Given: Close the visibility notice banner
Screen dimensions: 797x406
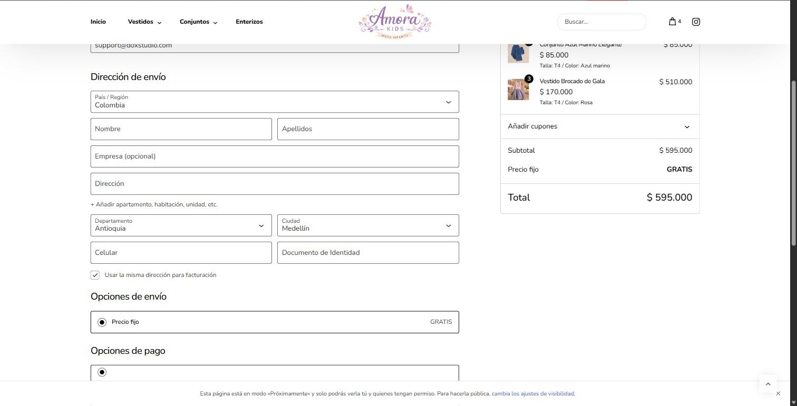Looking at the screenshot, I should (779, 393).
